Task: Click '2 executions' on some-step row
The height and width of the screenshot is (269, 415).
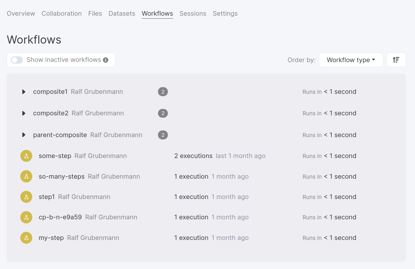Action: tap(193, 156)
